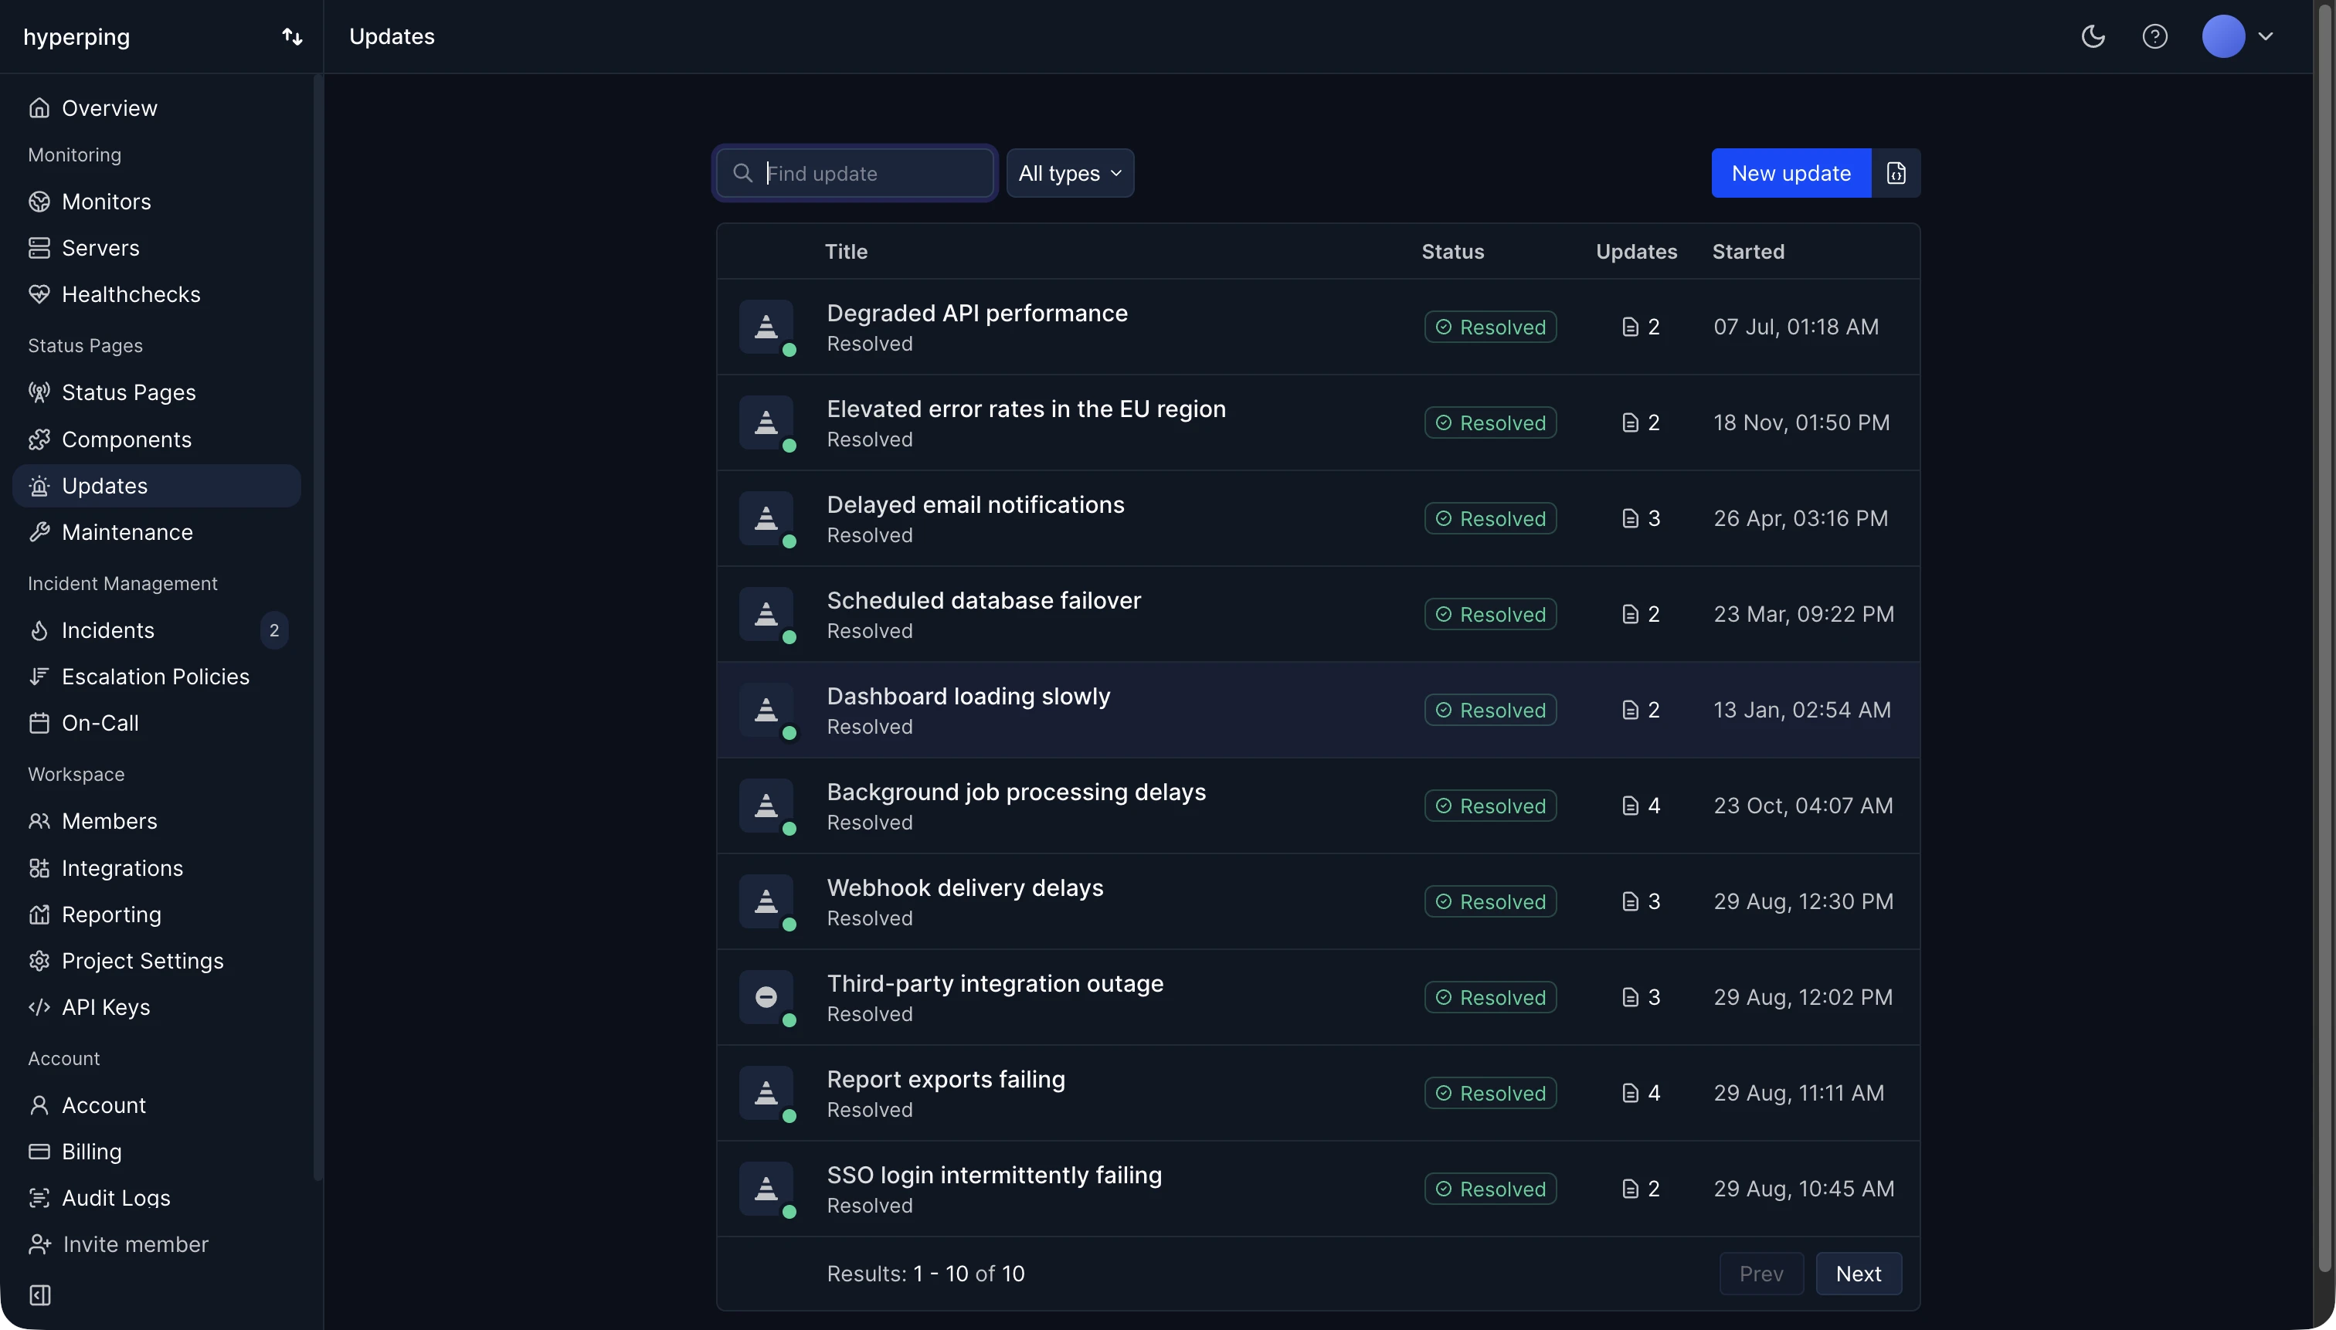Click Resolved badge for Report exports failing

tap(1490, 1094)
